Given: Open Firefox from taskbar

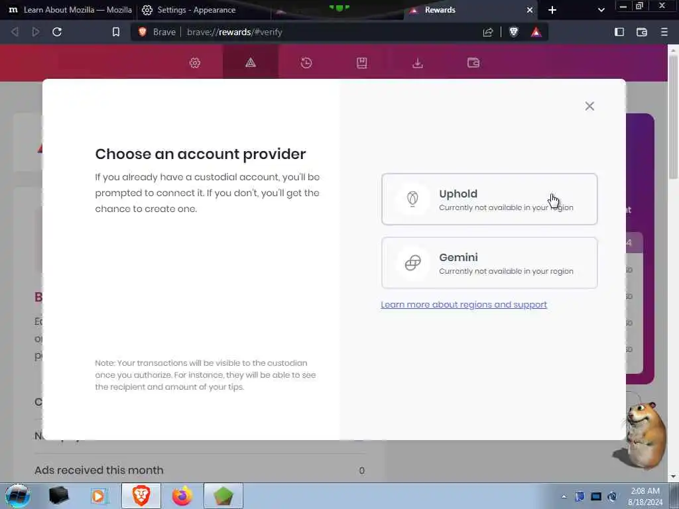Looking at the screenshot, I should [x=182, y=496].
